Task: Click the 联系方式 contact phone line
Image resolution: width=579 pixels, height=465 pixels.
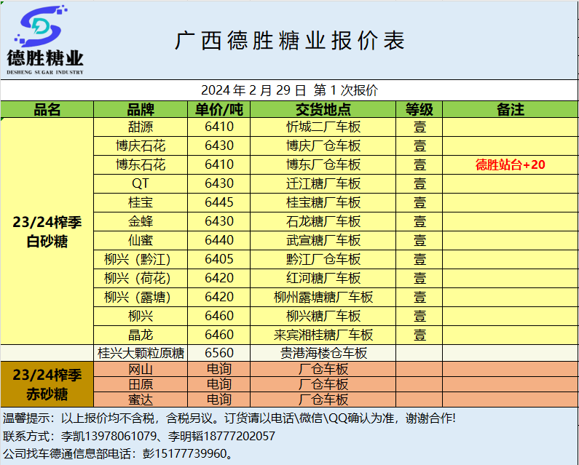Action: pyautogui.click(x=140, y=436)
